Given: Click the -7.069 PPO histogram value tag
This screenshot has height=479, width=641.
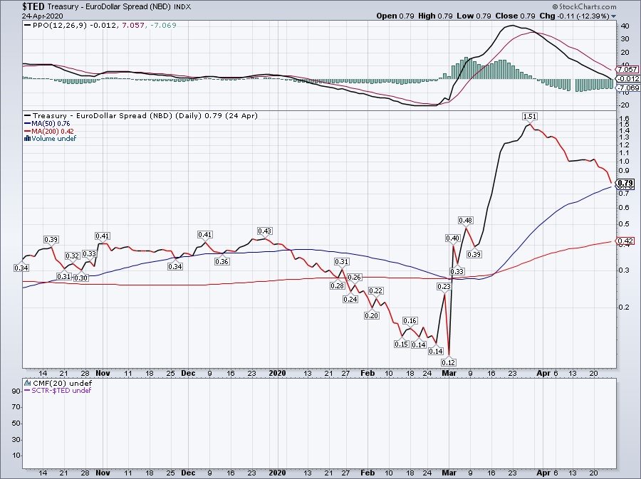Looking at the screenshot, I should [x=628, y=88].
